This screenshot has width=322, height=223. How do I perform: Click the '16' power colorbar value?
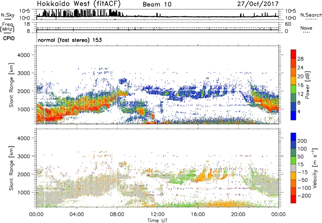[x=300, y=85]
